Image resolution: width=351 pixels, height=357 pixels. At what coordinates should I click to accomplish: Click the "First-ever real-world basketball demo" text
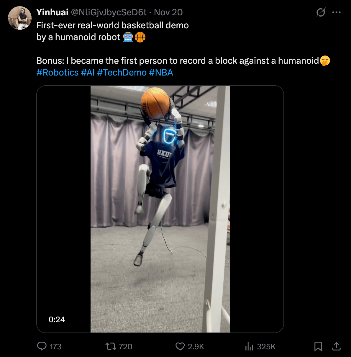112,25
